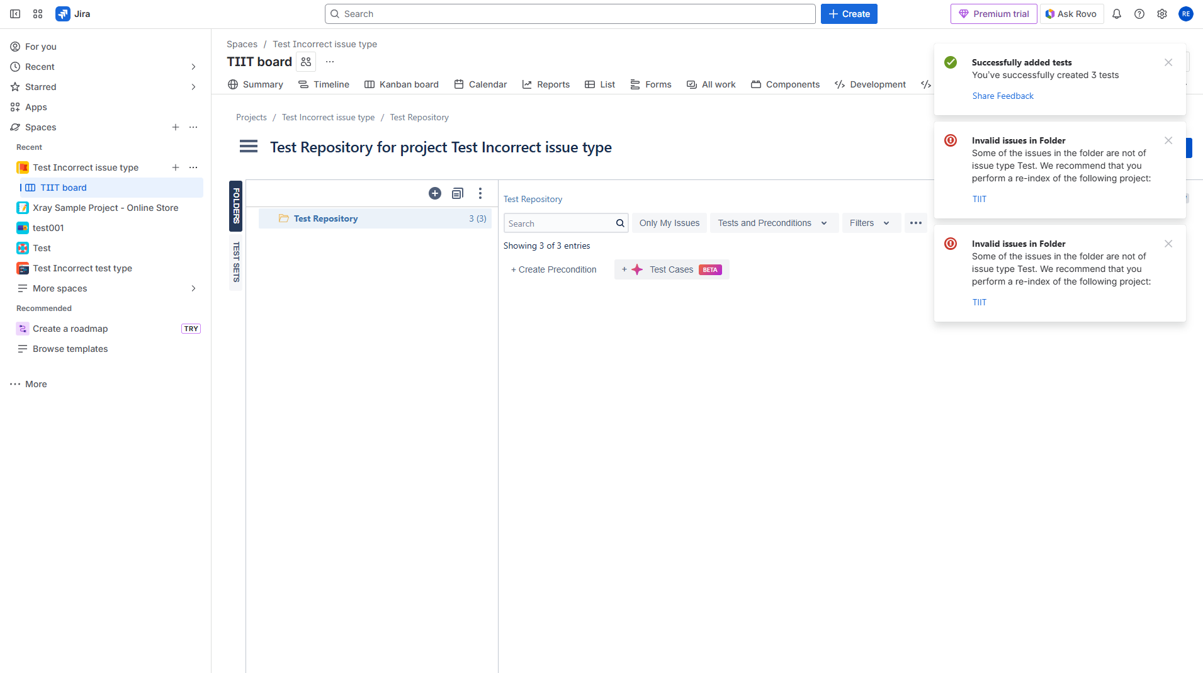Toggle Only My Issues filter
The width and height of the screenshot is (1203, 673).
(669, 223)
